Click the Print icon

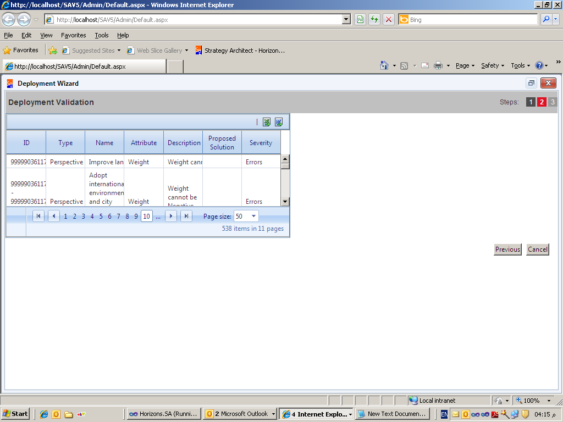(x=438, y=65)
